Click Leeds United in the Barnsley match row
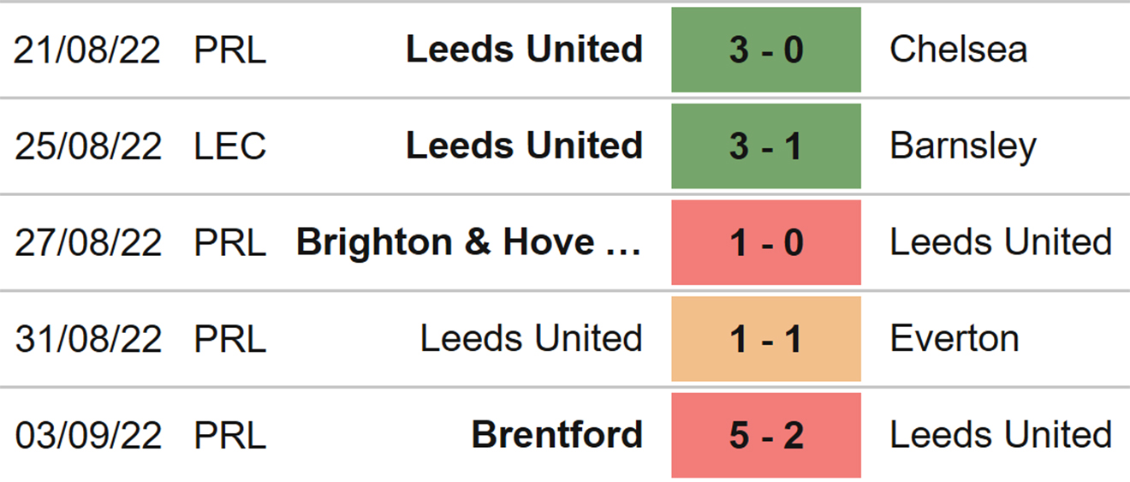The height and width of the screenshot is (482, 1130). 524,146
